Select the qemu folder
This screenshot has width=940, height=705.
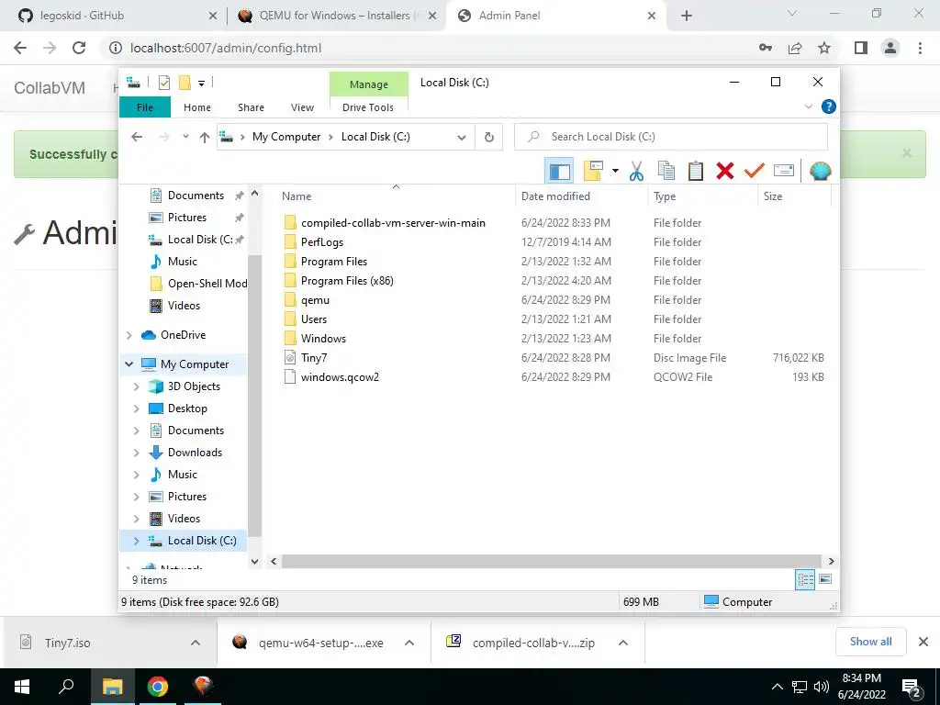(x=316, y=300)
